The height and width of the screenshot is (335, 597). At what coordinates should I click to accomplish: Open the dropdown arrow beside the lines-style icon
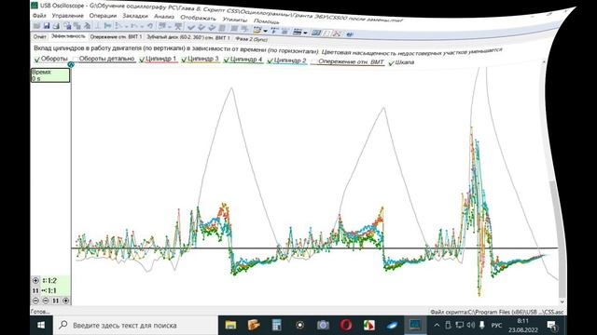pos(305,33)
